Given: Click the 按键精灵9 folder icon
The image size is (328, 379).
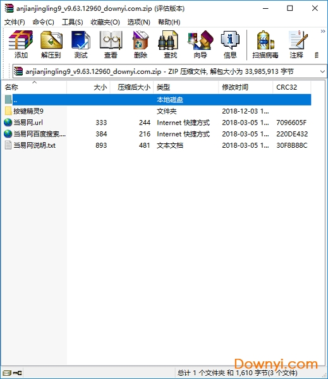Looking at the screenshot, I should pos(8,111).
